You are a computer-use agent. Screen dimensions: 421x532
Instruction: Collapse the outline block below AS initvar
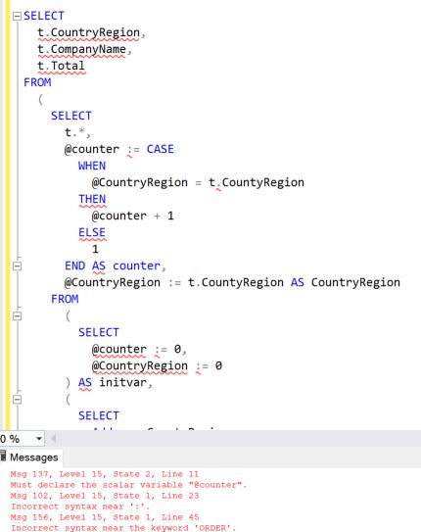[17, 400]
